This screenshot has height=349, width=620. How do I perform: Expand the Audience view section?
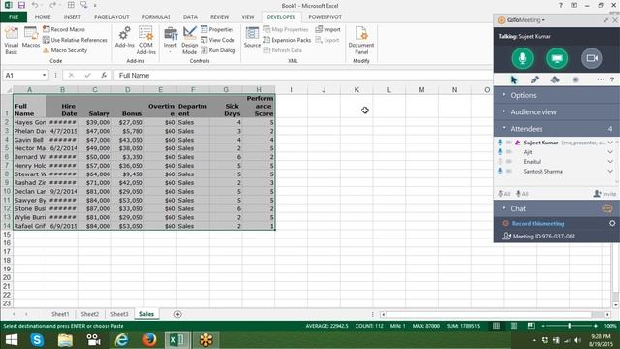tap(557, 112)
